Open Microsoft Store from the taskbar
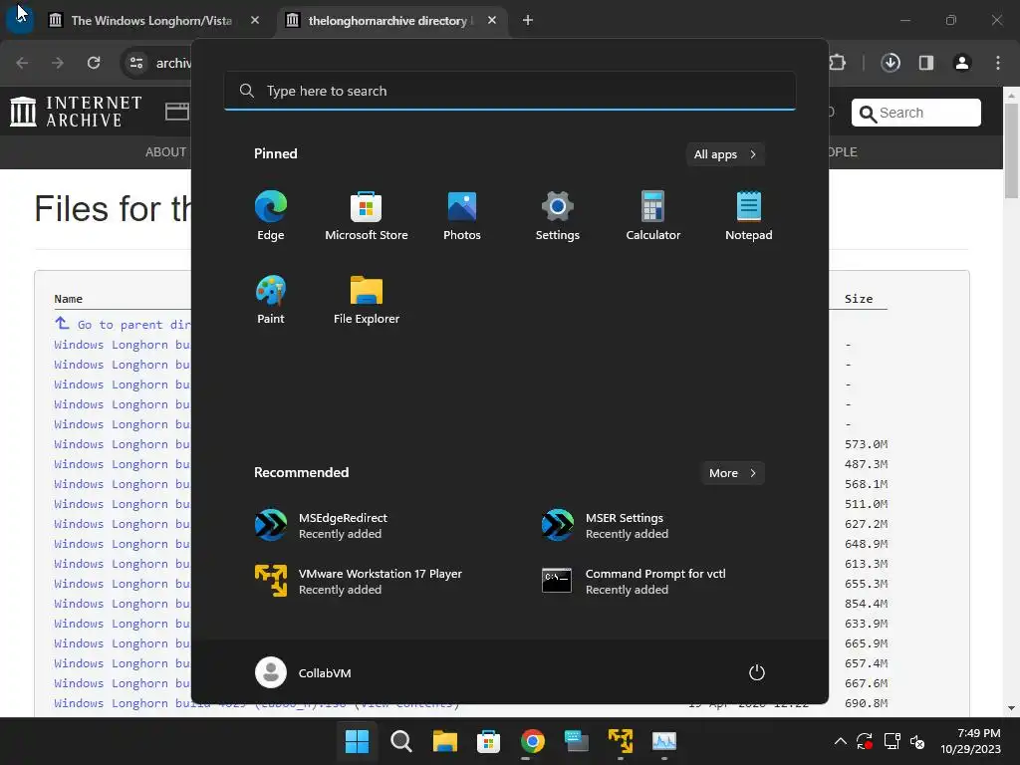Image resolution: width=1020 pixels, height=765 pixels. (488, 741)
